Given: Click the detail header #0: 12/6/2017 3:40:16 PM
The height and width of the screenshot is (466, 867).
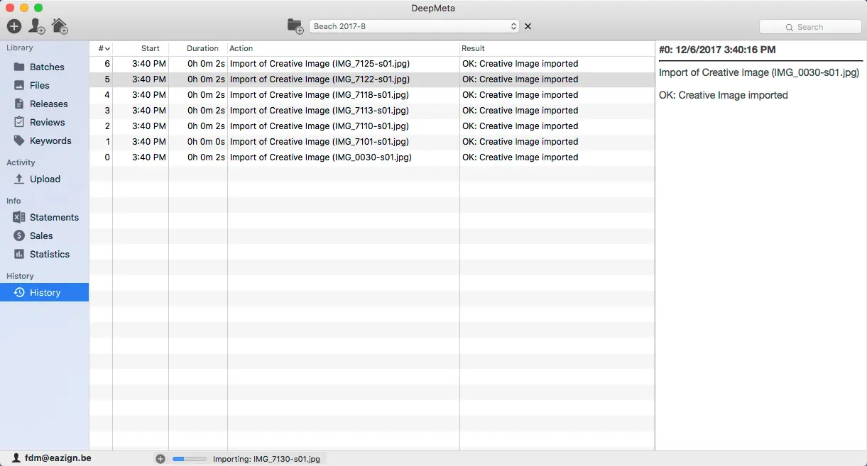Looking at the screenshot, I should pyautogui.click(x=717, y=50).
